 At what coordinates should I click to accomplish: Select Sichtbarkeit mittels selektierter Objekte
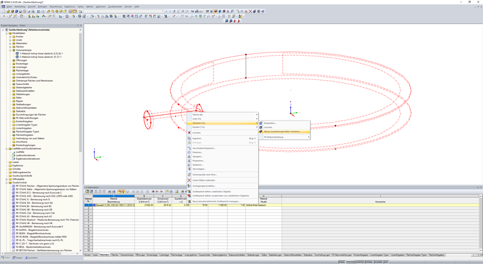pyautogui.click(x=222, y=192)
